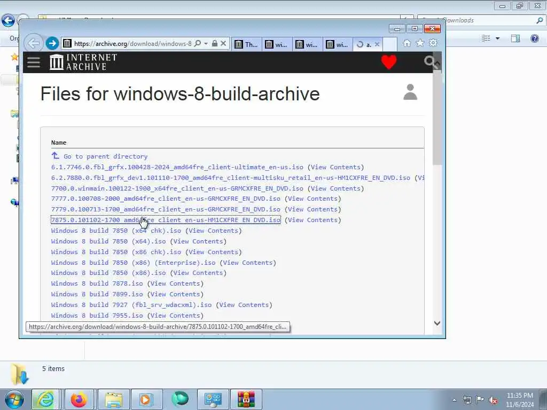Show hidden tray icons arrow

pos(454,400)
